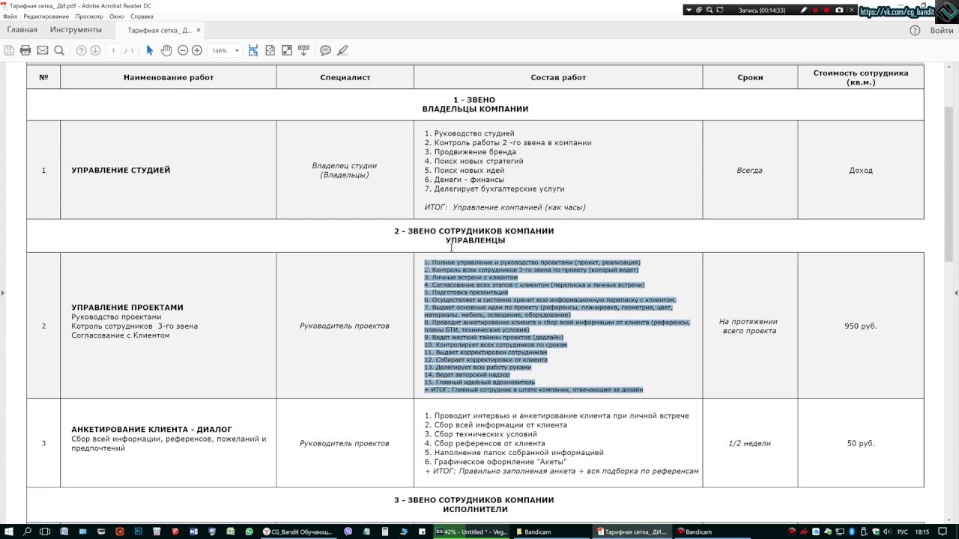
Task: Open Windows taskbar search
Action: click(x=28, y=532)
